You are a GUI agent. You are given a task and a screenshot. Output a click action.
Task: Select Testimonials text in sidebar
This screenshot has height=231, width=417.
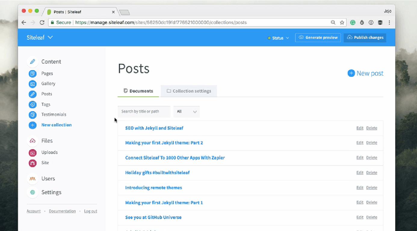[x=54, y=115]
